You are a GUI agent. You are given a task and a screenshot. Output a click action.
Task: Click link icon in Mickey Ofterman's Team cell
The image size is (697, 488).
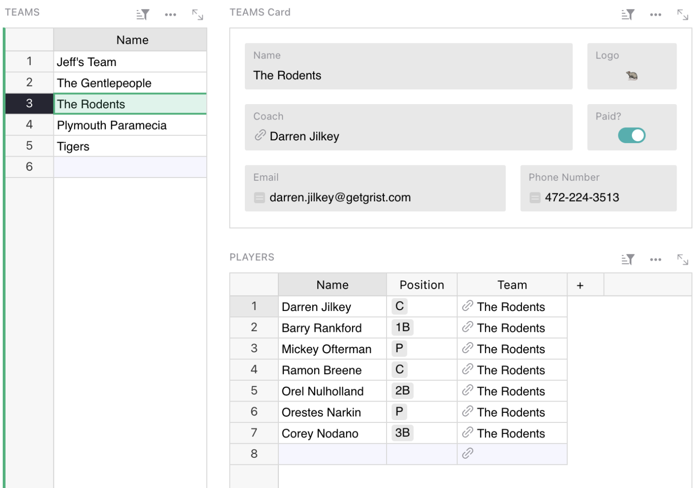pos(467,348)
